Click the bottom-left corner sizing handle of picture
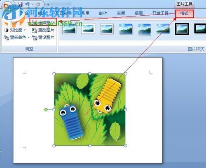 click(x=54, y=146)
